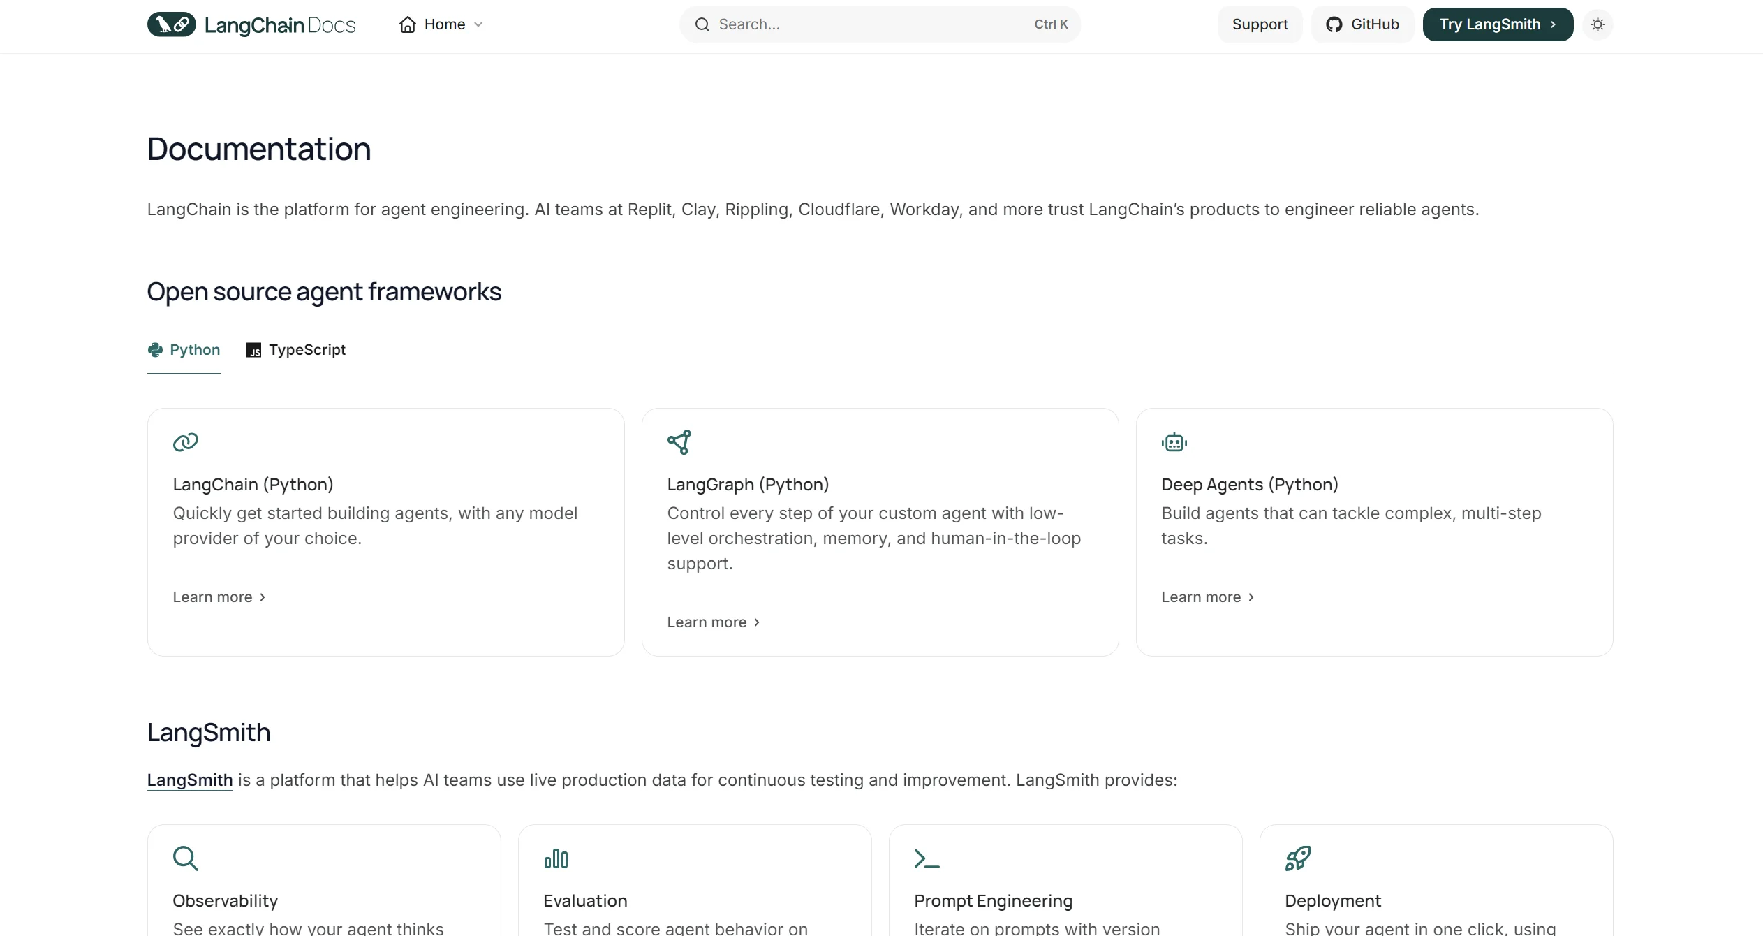Click the Try LangSmith button

coord(1497,24)
